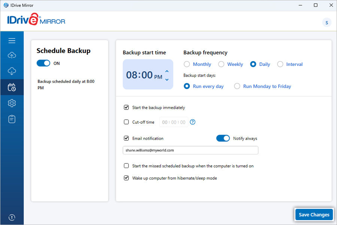This screenshot has width=337, height=225.
Task: Open the hamburger menu in sidebar
Action: pos(12,40)
